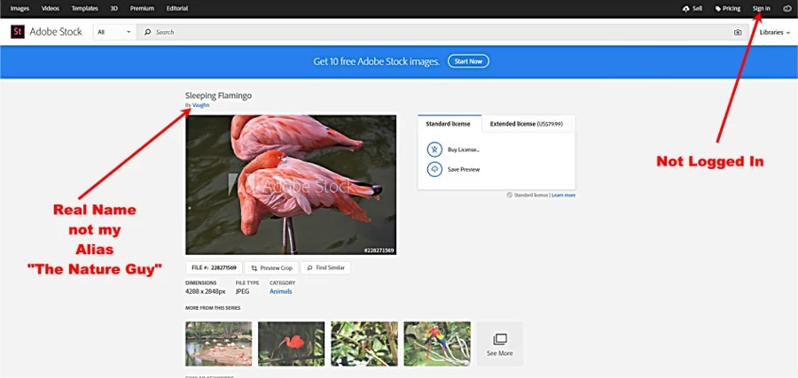Click the Preview Crop button
The image size is (798, 378).
(x=271, y=267)
